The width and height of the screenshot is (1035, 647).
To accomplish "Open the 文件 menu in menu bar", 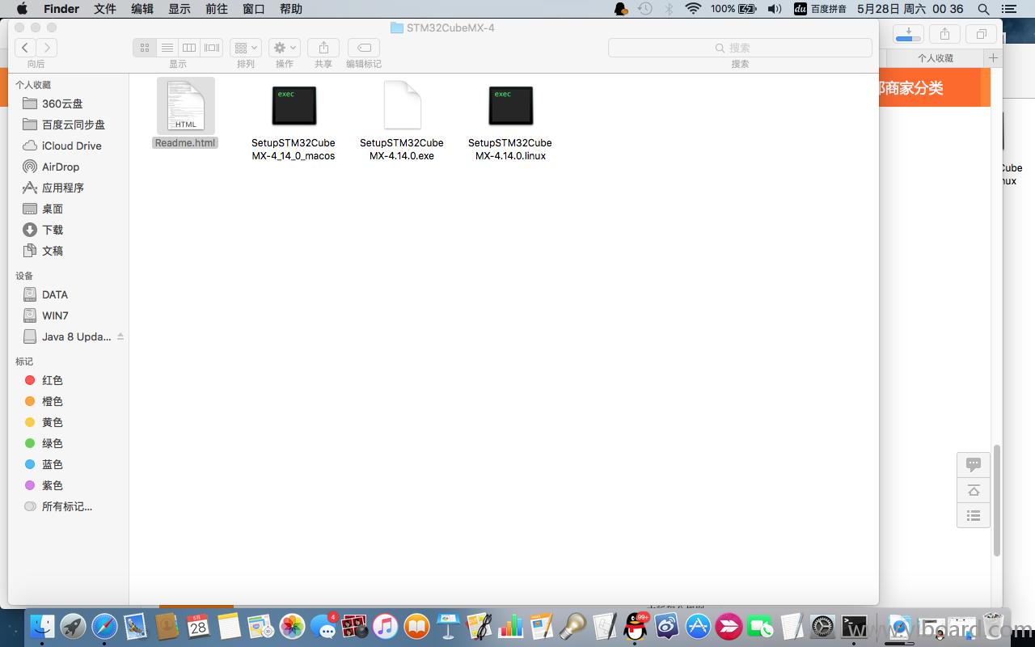I will pos(105,9).
